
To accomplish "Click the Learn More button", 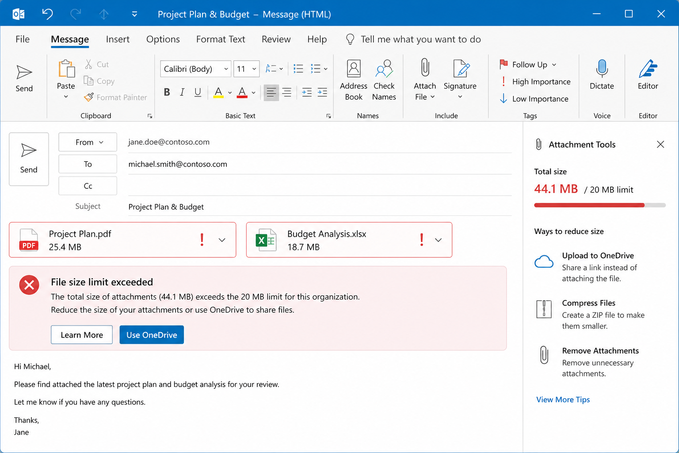I will coord(82,335).
